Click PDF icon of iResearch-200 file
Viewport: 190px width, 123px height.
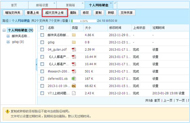click(x=74, y=72)
